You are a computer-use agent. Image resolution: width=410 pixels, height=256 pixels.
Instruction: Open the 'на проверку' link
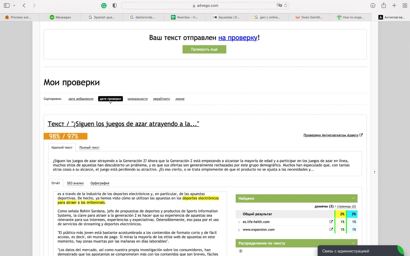click(238, 37)
